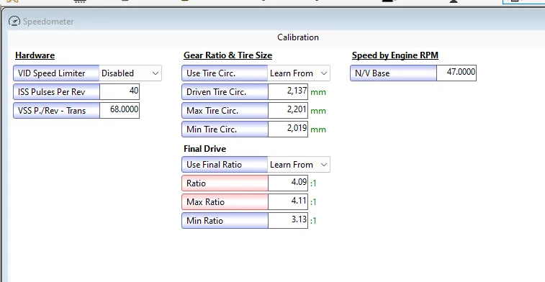Viewport: 545px width, 282px height.
Task: Edit the N/V Base value
Action: pos(456,73)
